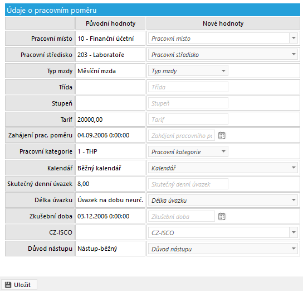Viewport: 303px width, 291px height.
Task: Click the Skutečný denní úvazek input
Action: coord(188,184)
